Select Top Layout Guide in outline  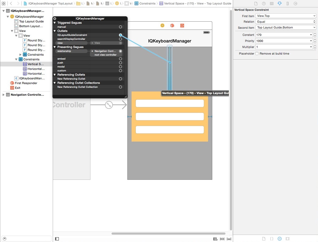click(31, 21)
